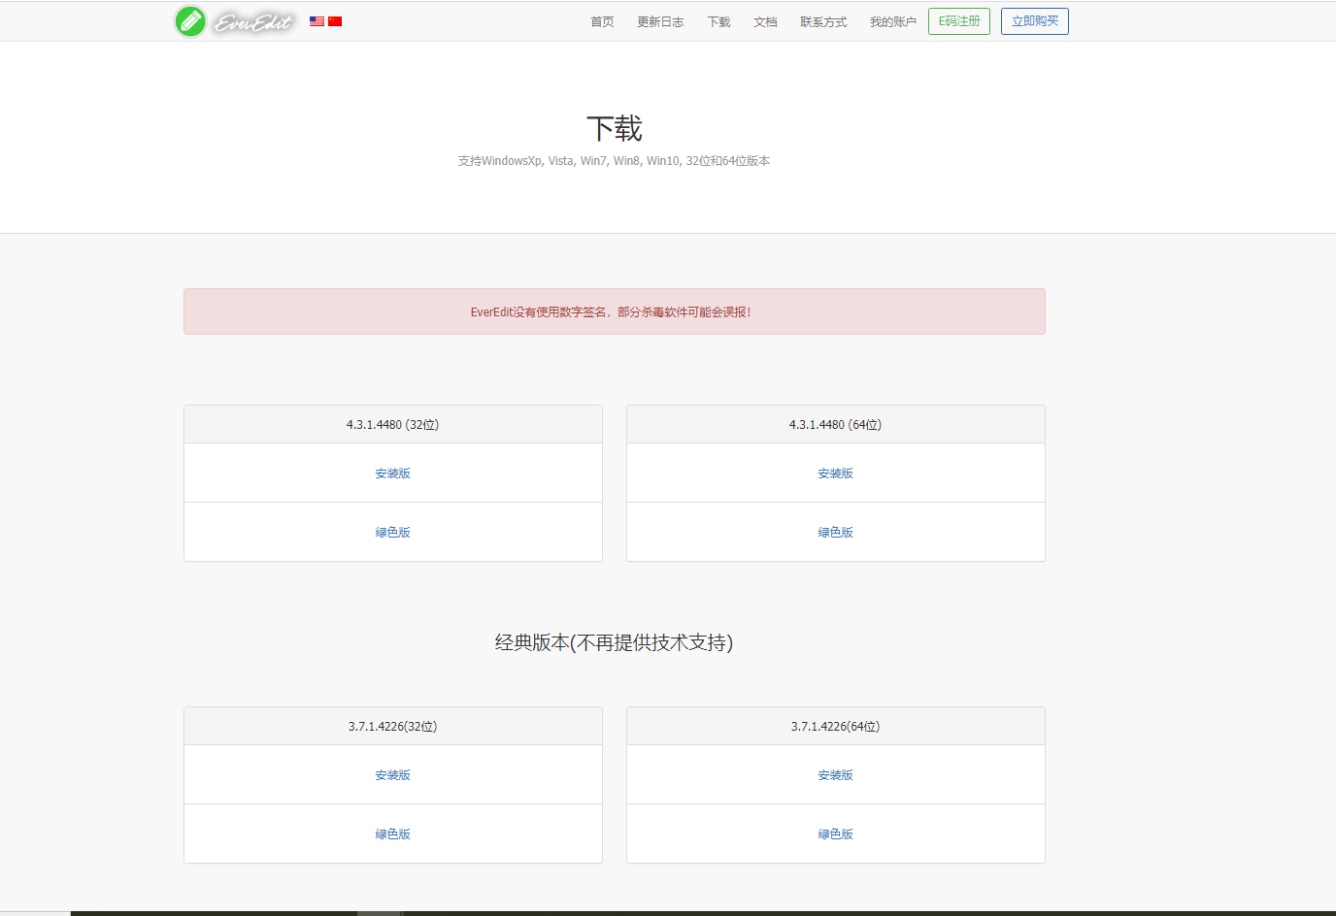Download 安装版 of classic 3.7.1.4226 32位

[x=392, y=774]
